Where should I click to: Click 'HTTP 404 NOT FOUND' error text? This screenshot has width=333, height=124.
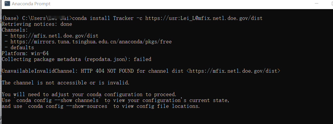(x=107, y=71)
